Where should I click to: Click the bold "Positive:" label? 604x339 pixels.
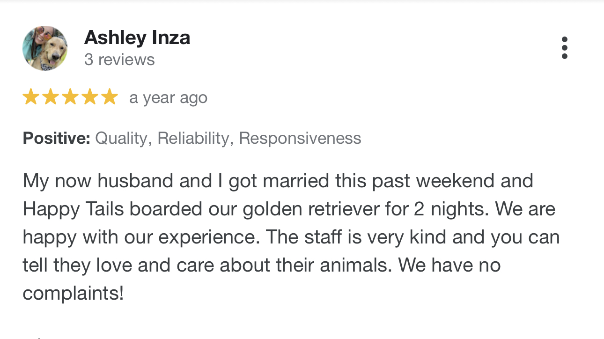pyautogui.click(x=57, y=139)
